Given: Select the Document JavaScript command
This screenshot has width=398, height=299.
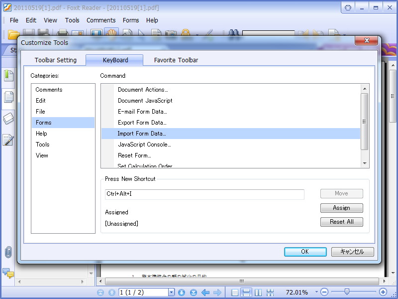Looking at the screenshot, I should [231, 101].
